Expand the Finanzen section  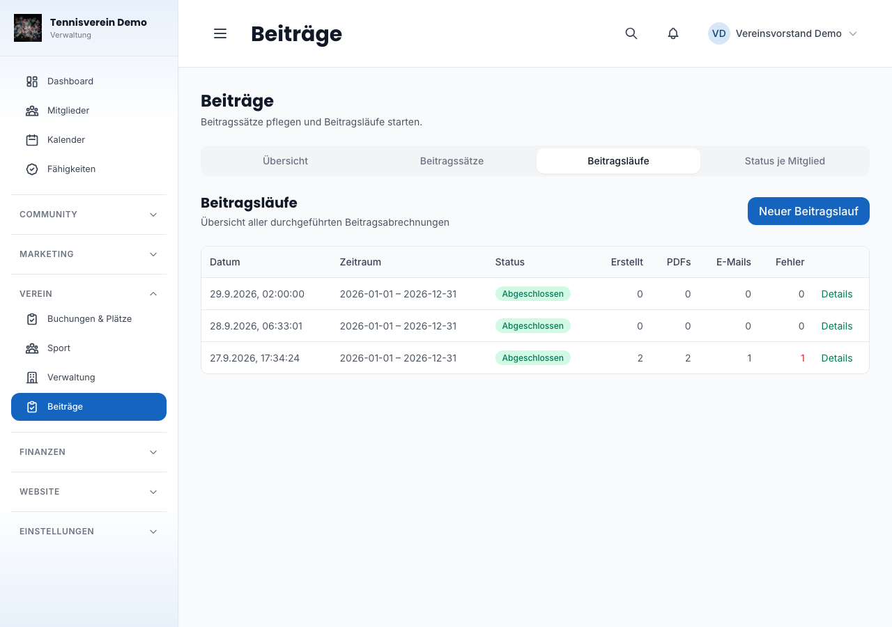point(89,452)
